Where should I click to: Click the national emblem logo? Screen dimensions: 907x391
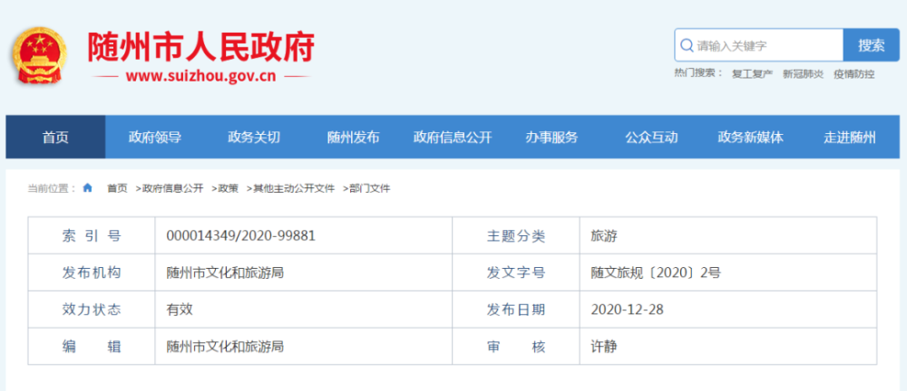(40, 57)
